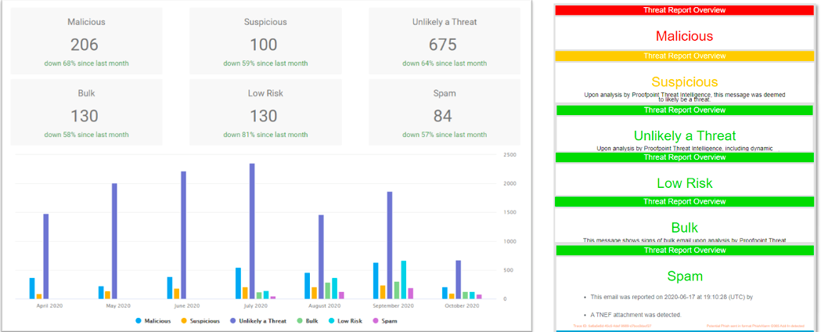The width and height of the screenshot is (821, 332).
Task: Open the Suspicious 100 summary card
Action: click(x=265, y=41)
